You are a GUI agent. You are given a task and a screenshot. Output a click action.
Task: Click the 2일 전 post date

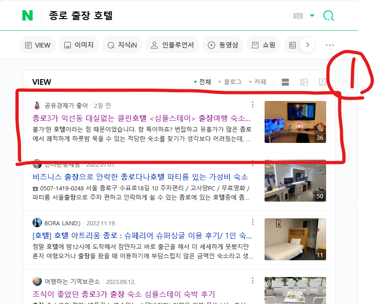[102, 105]
